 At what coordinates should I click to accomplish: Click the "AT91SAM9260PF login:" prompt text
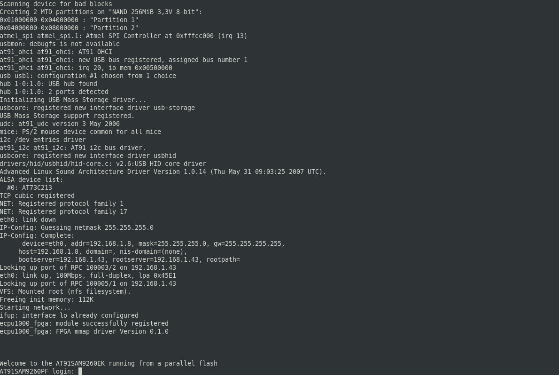pyautogui.click(x=37, y=371)
